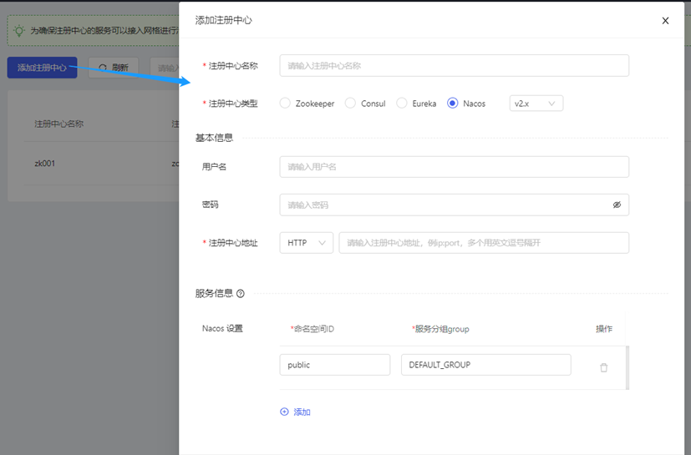Click the 命名空间ID column header
Screen dimensions: 691x455
312,329
